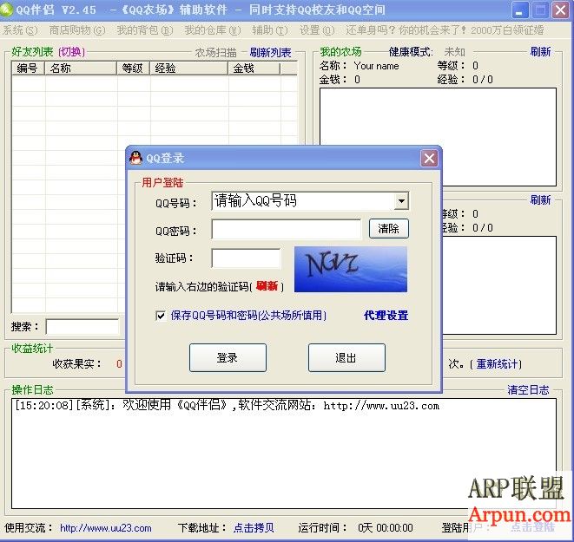Click 清空日志 link
Screen dimensions: 574x542
pos(528,390)
